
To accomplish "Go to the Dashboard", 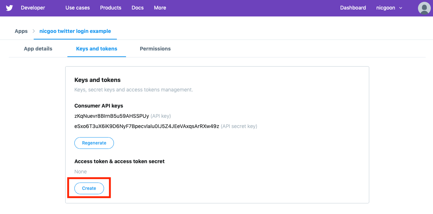I will click(x=353, y=8).
